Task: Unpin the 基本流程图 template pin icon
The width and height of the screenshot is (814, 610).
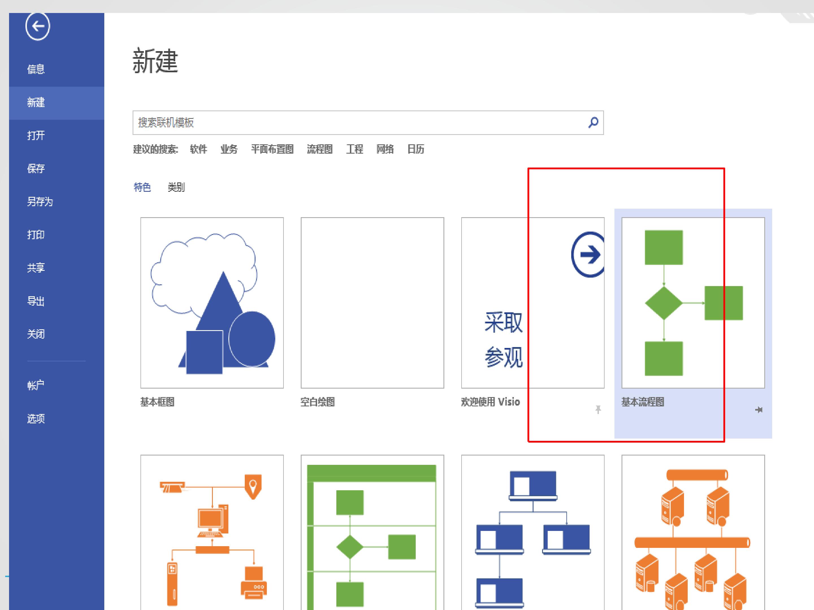Action: (758, 409)
